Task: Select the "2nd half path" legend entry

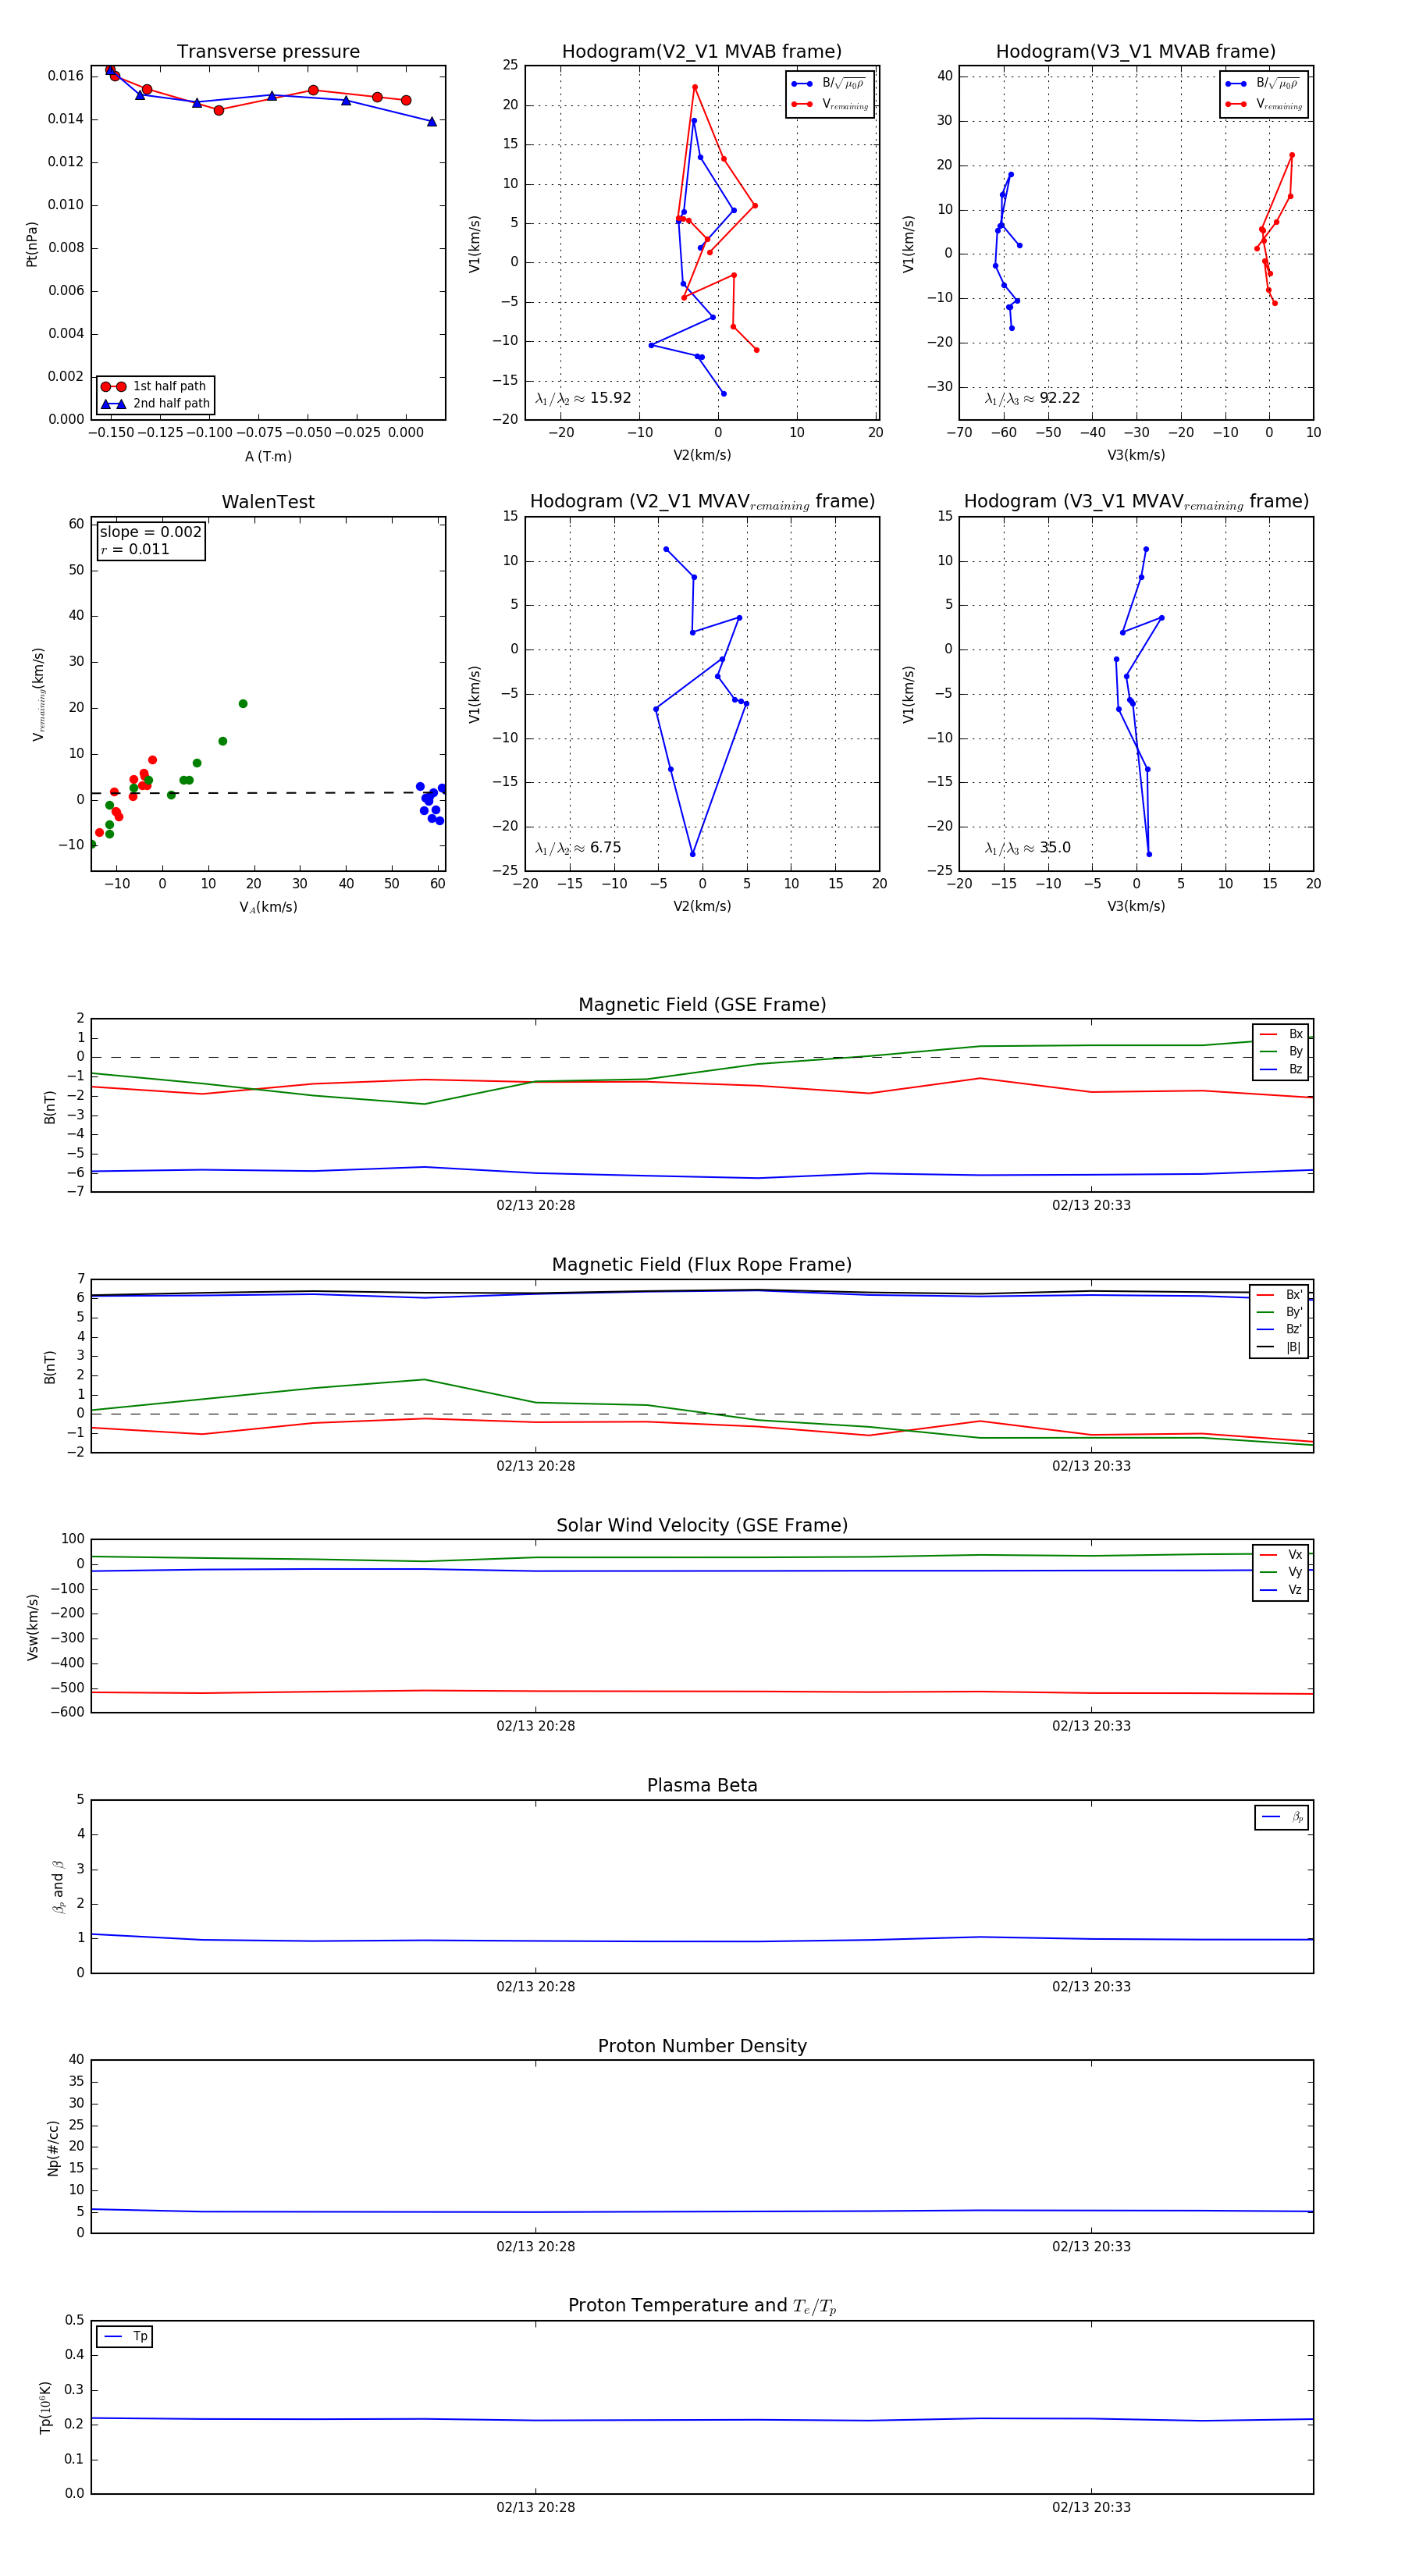Action: pos(156,404)
